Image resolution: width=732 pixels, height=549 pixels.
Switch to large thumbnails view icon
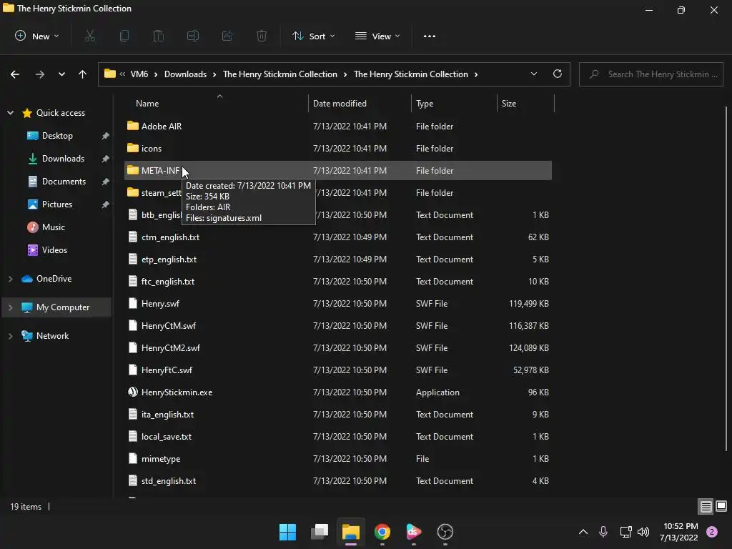point(721,506)
